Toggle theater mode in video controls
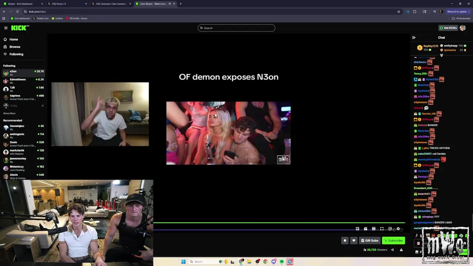The width and height of the screenshot is (473, 266). click(x=374, y=229)
